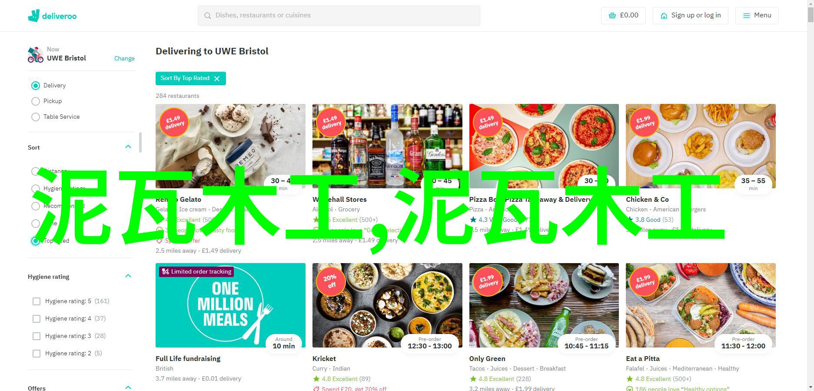Open the Only Green restaurant link

[x=487, y=358]
